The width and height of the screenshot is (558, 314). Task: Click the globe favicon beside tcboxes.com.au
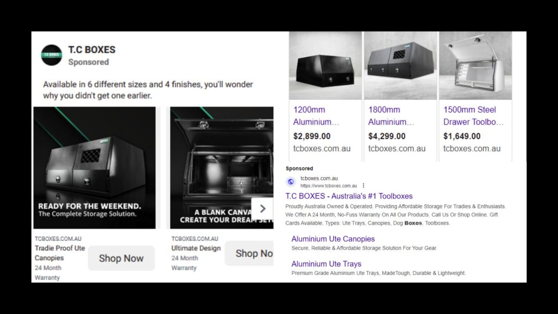coord(291,182)
